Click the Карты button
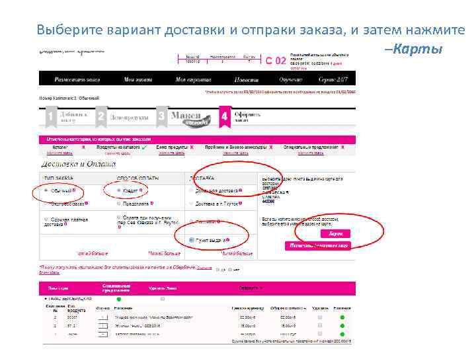The width and height of the screenshot is (476, 357). pos(335,233)
